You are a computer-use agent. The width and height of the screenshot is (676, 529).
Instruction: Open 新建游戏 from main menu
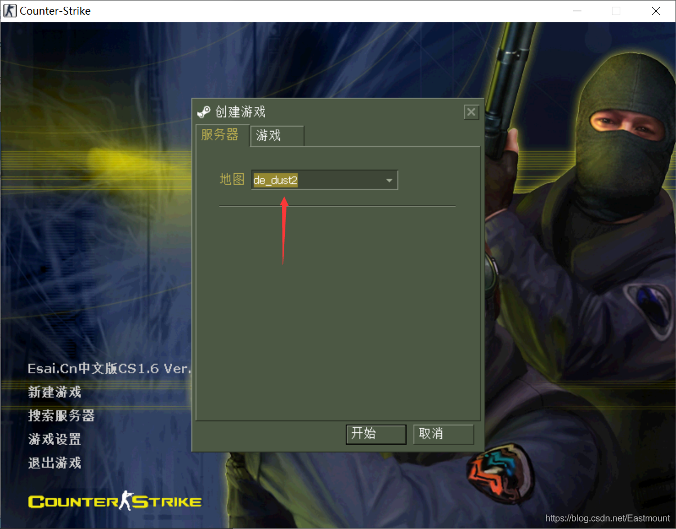(55, 392)
